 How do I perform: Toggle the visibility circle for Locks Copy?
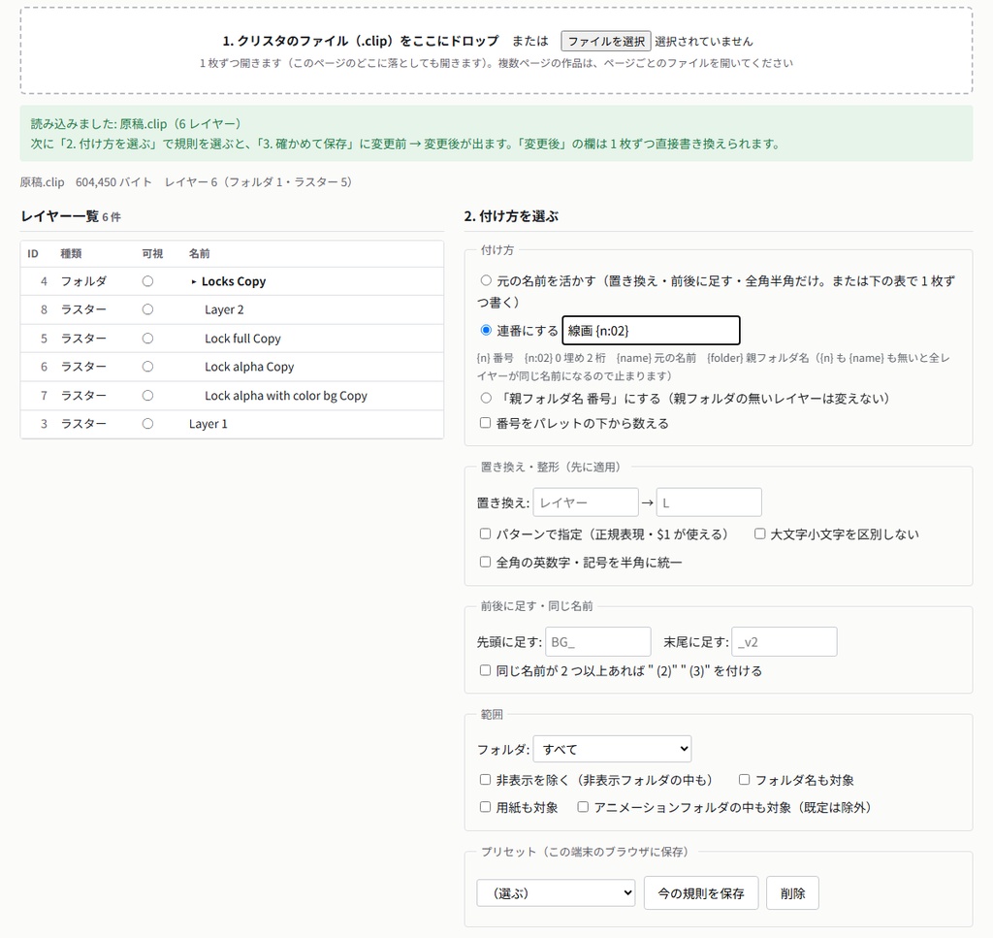coord(147,281)
